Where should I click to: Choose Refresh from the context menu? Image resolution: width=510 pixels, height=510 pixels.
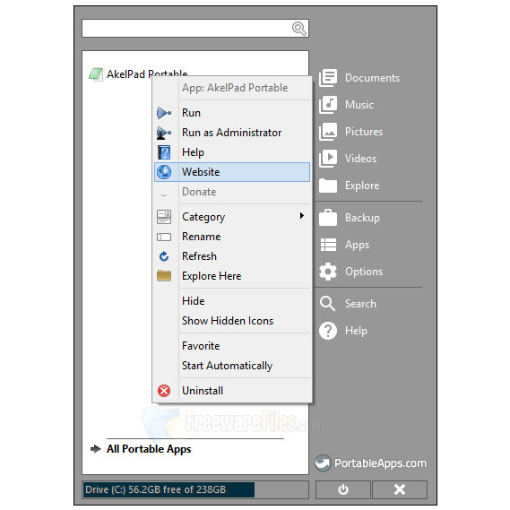coord(232,256)
